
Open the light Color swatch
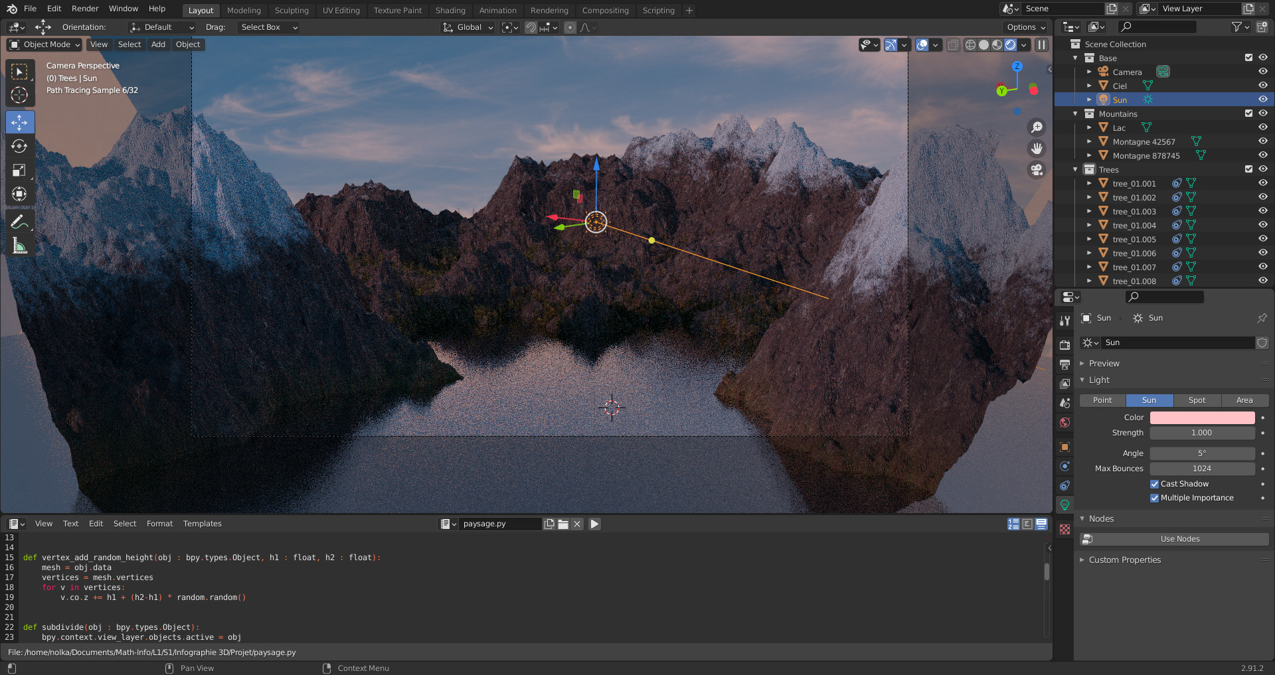[1202, 417]
